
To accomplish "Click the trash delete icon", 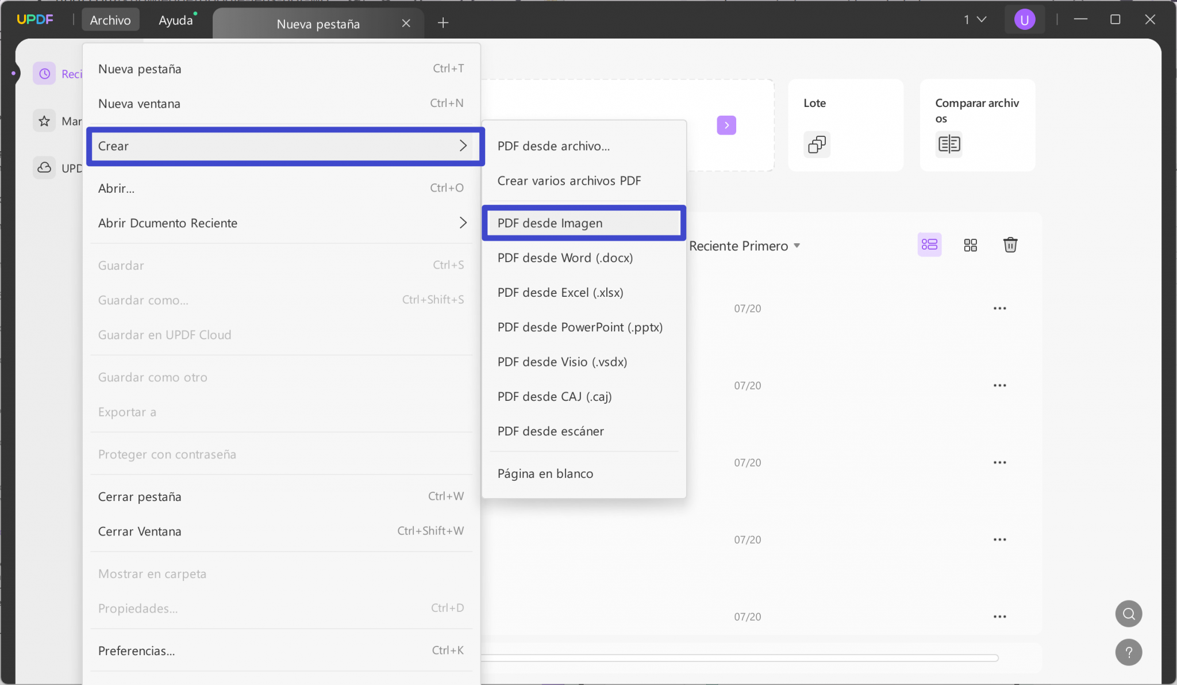I will click(1010, 245).
